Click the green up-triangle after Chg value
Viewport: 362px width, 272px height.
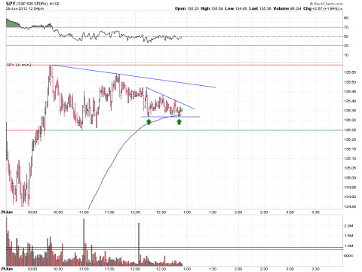pyautogui.click(x=342, y=9)
